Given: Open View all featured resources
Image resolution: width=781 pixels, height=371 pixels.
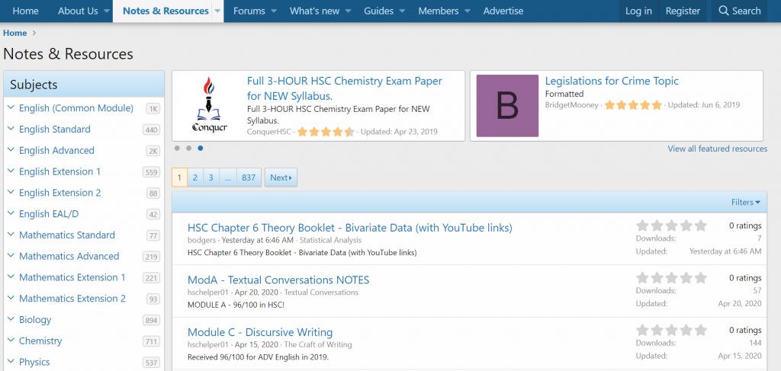Looking at the screenshot, I should [x=717, y=149].
